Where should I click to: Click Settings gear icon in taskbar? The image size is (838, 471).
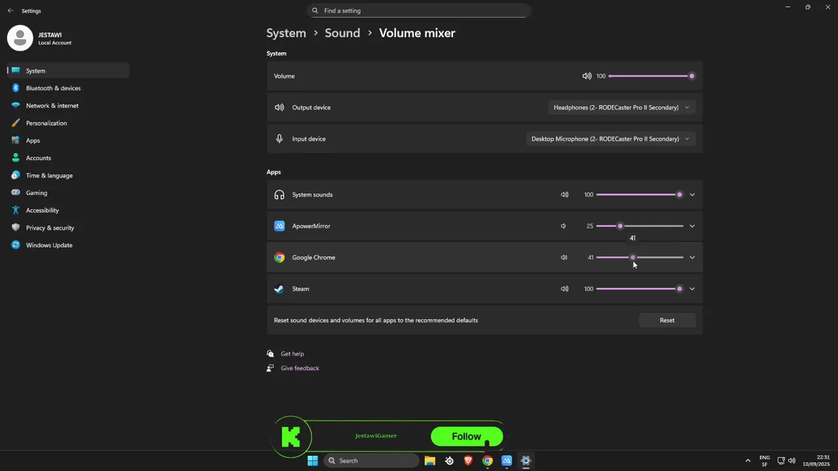526,461
